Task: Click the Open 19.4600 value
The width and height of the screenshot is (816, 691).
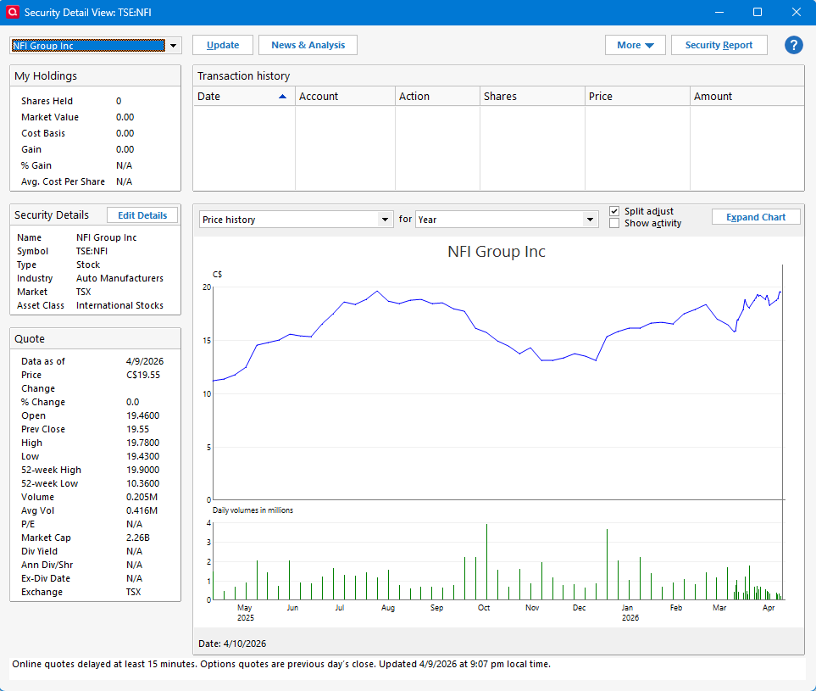Action: click(142, 416)
